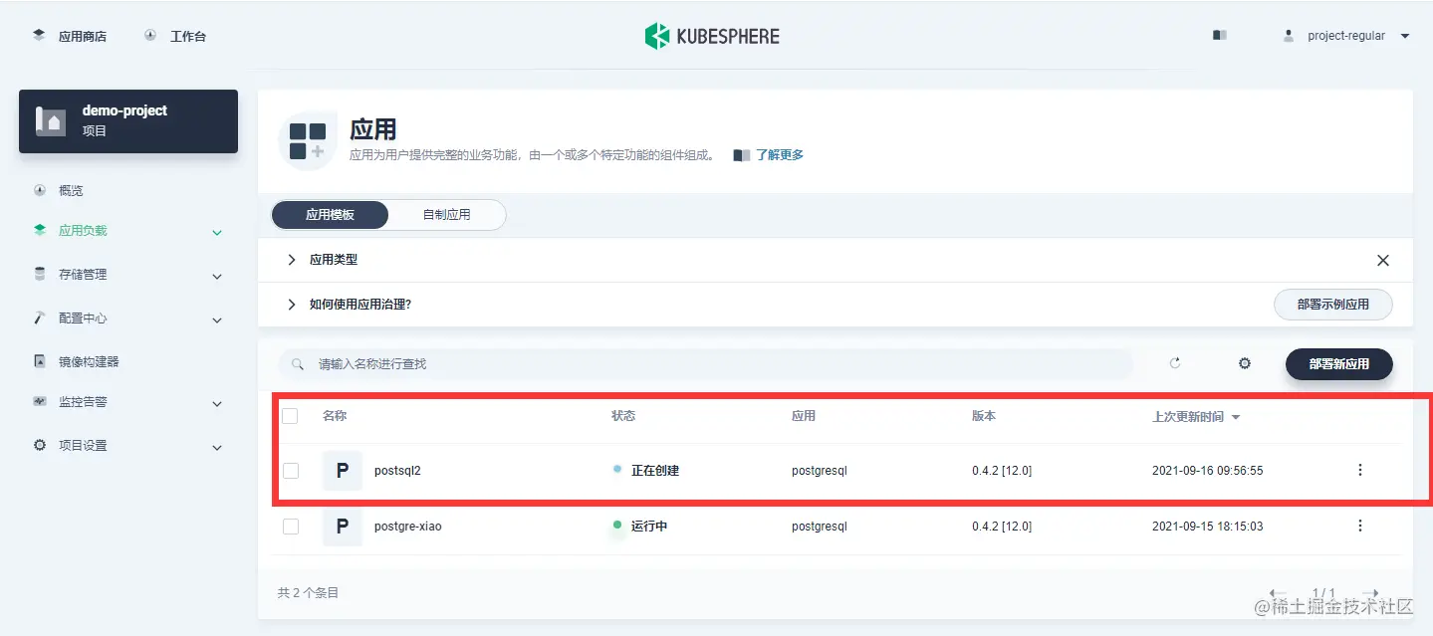Click the 状态 column header
Screen dimensions: 1433x636
pyautogui.click(x=623, y=416)
